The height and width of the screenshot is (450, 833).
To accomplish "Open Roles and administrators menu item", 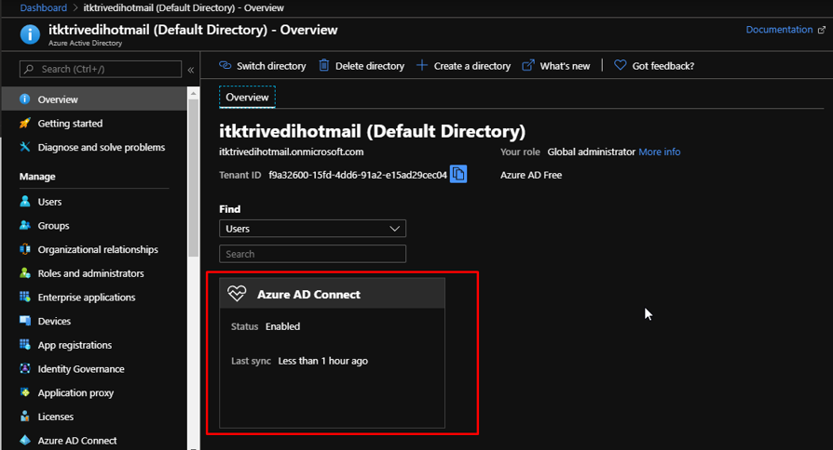I will point(90,273).
